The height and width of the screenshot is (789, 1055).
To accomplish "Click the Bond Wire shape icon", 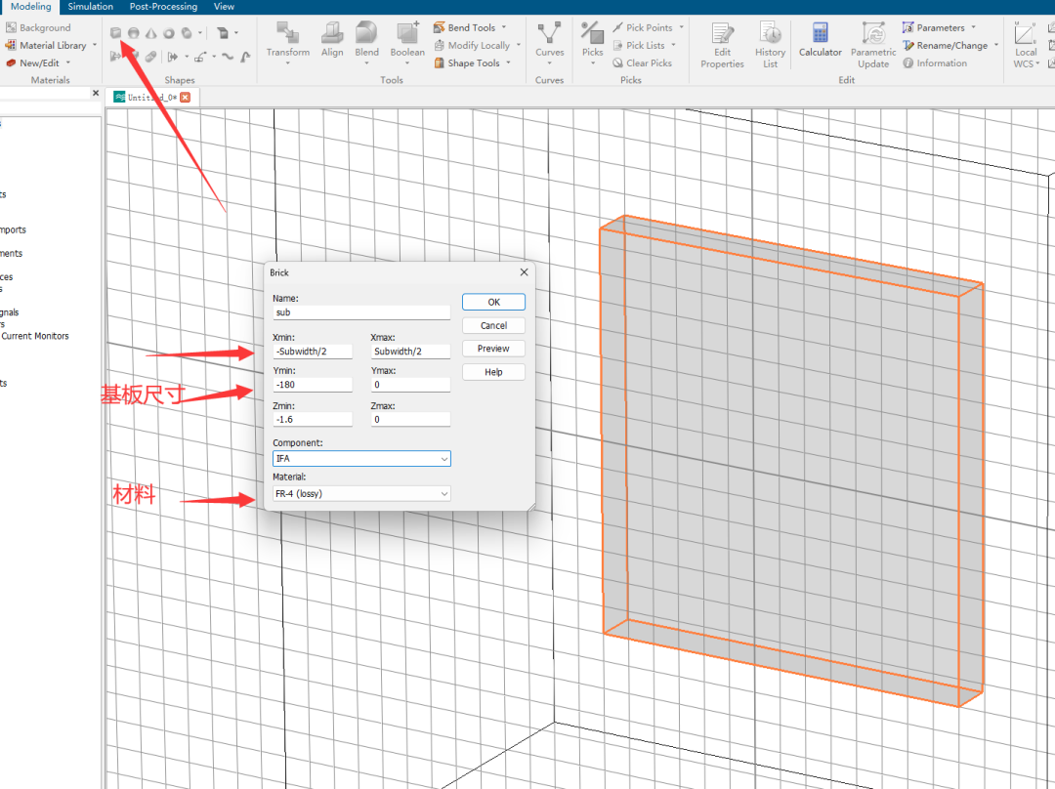I will [200, 58].
